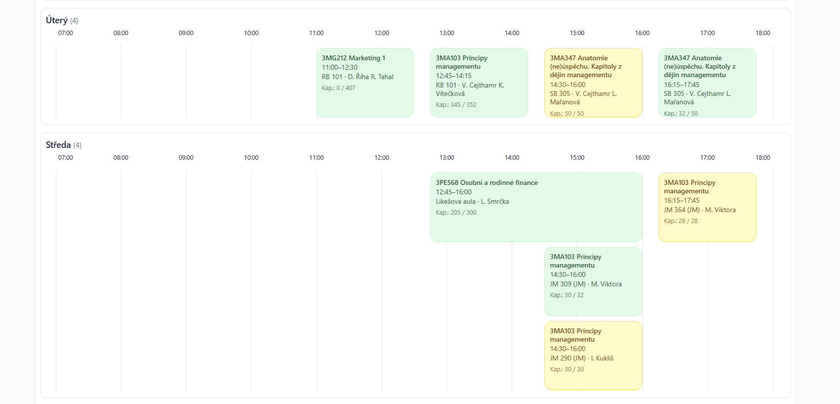Select M. Viktora's 16:15 Principy managementu seminar

(x=707, y=207)
